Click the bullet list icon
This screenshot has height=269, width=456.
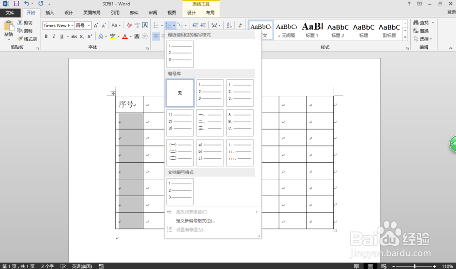[x=156, y=25]
